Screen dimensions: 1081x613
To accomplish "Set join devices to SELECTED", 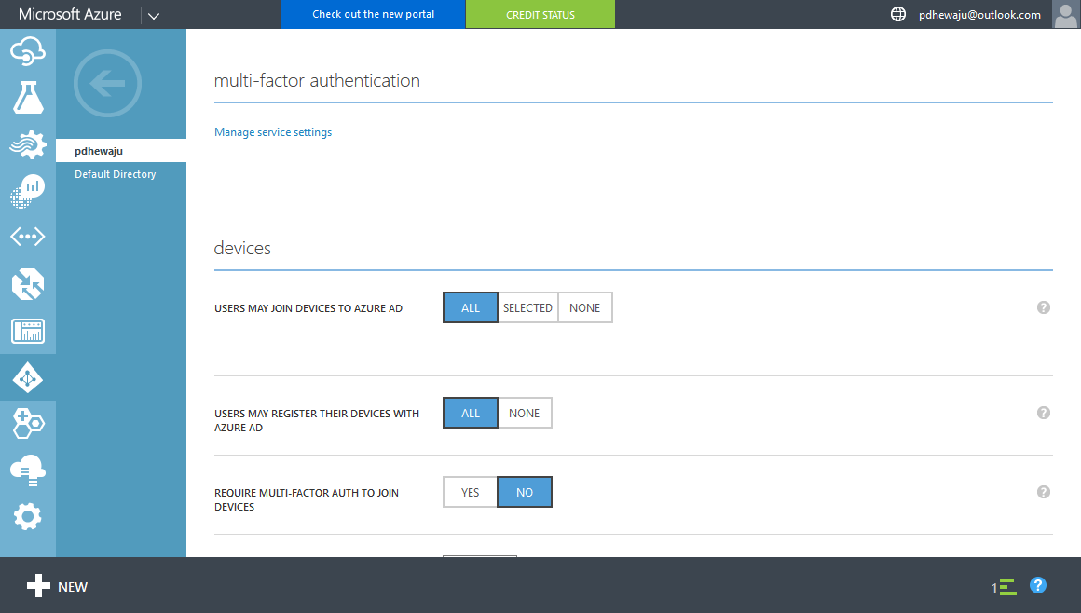I will coord(527,307).
